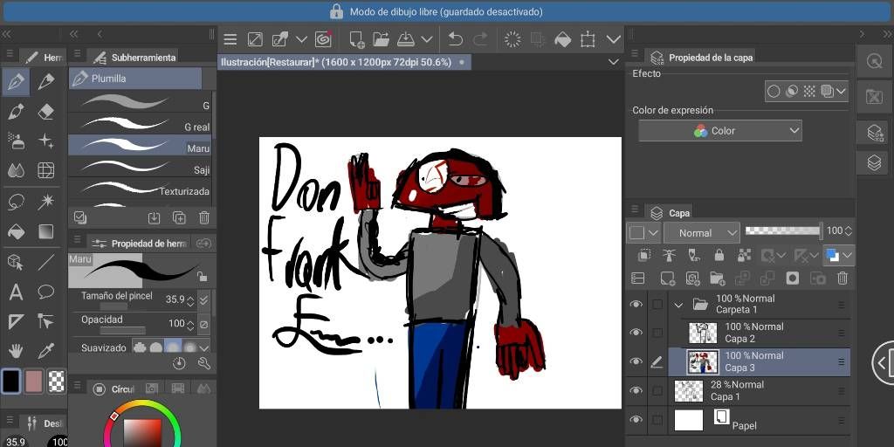Select the Text tool
This screenshot has width=894, height=447.
pos(16,292)
